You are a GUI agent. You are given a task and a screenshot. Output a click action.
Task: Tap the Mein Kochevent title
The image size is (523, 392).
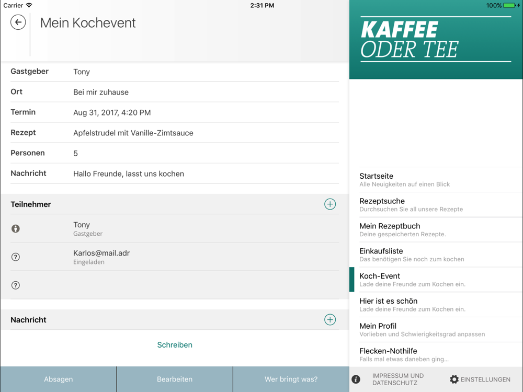(88, 22)
